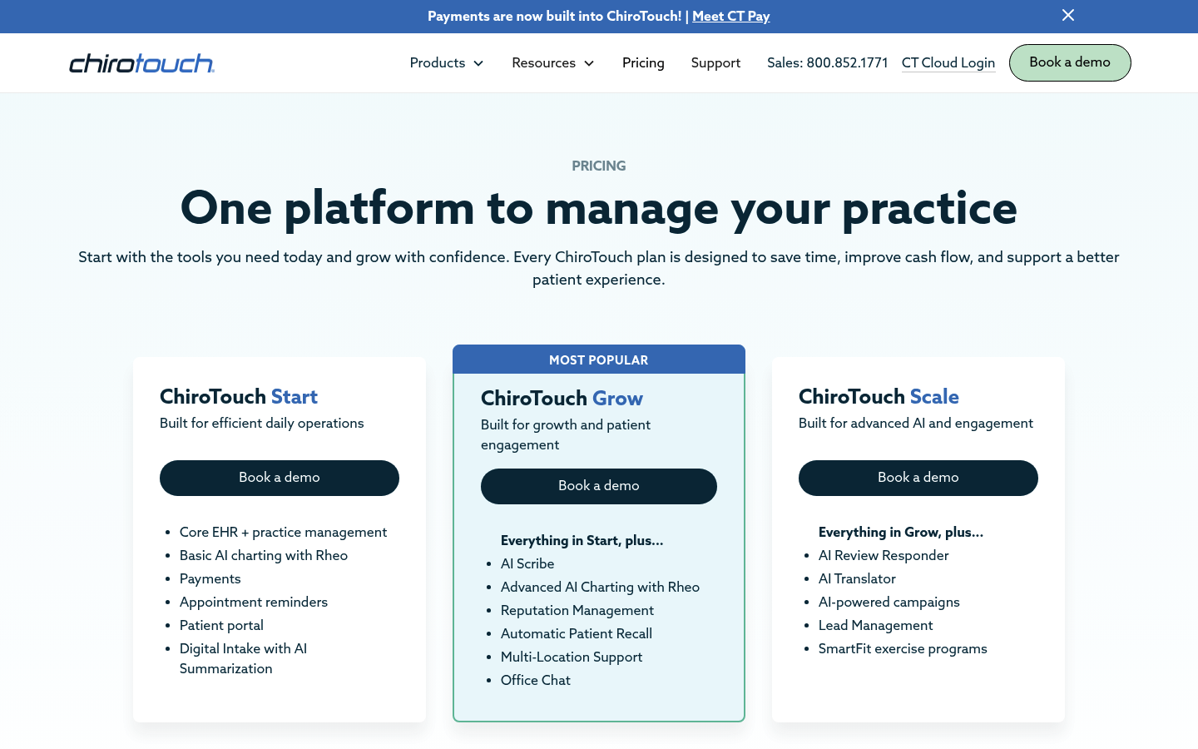This screenshot has width=1198, height=749.
Task: Close the CT Pay announcement banner
Action: pyautogui.click(x=1068, y=15)
